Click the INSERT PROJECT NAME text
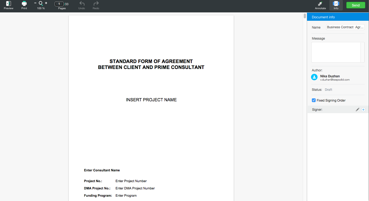The height and width of the screenshot is (201, 369). tap(151, 100)
